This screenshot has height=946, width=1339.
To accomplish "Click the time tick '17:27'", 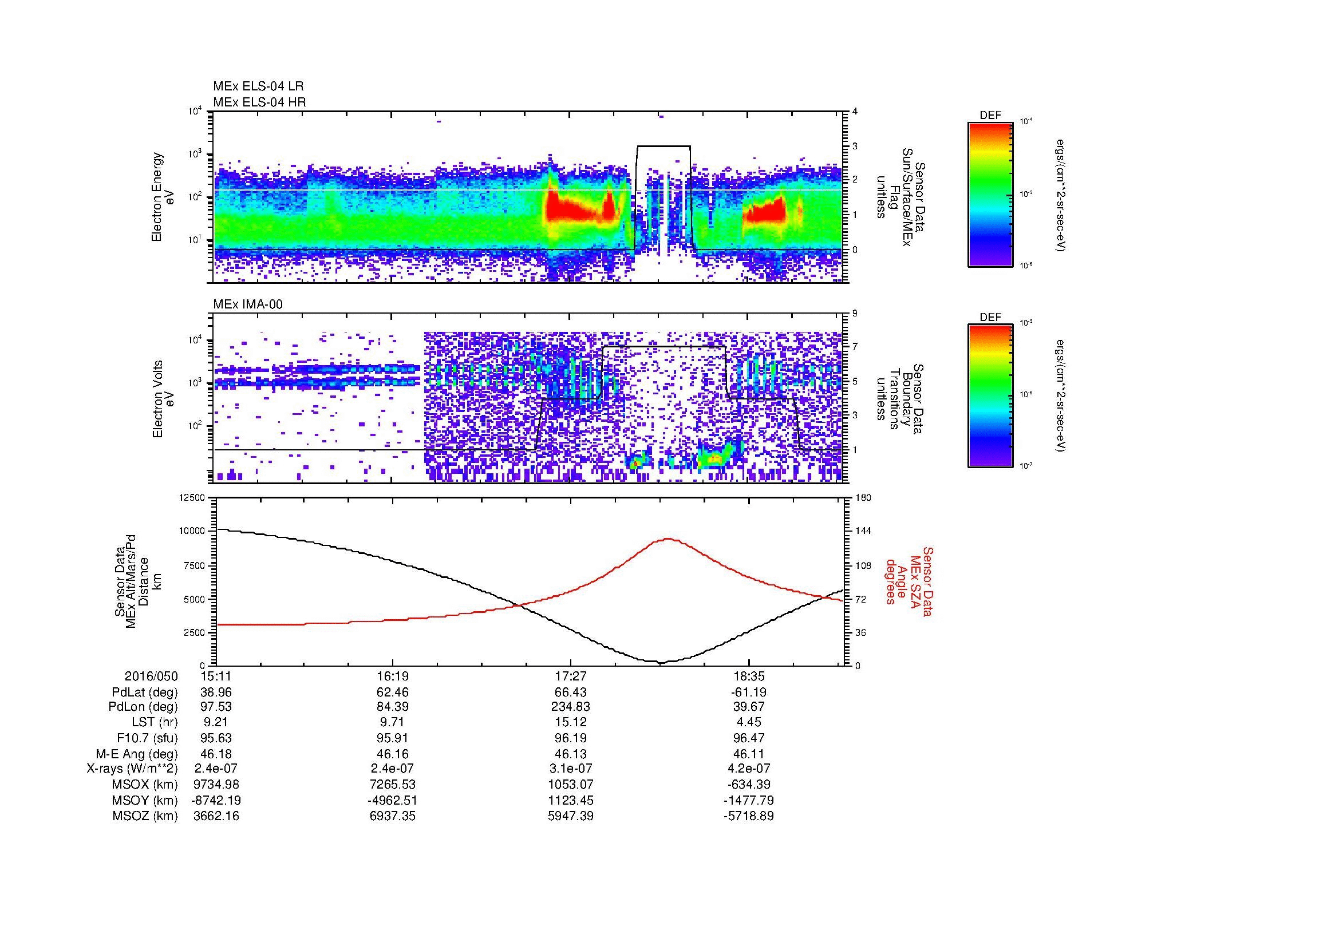I will click(x=570, y=676).
